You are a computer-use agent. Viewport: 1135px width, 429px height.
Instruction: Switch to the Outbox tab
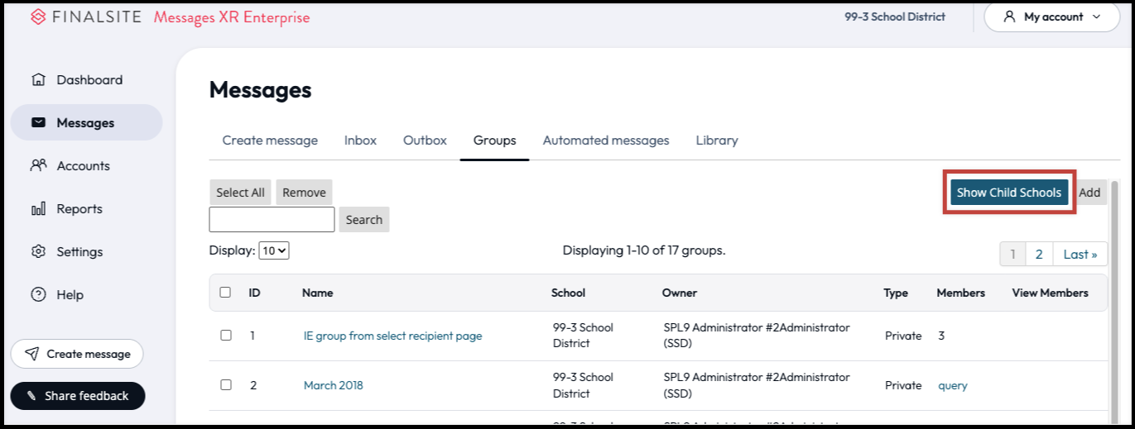tap(425, 141)
